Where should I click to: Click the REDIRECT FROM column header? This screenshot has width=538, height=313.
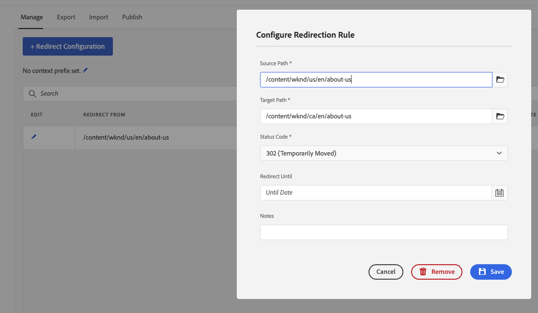(x=104, y=114)
